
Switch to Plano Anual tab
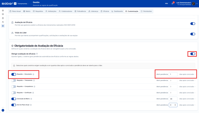click(x=15, y=11)
